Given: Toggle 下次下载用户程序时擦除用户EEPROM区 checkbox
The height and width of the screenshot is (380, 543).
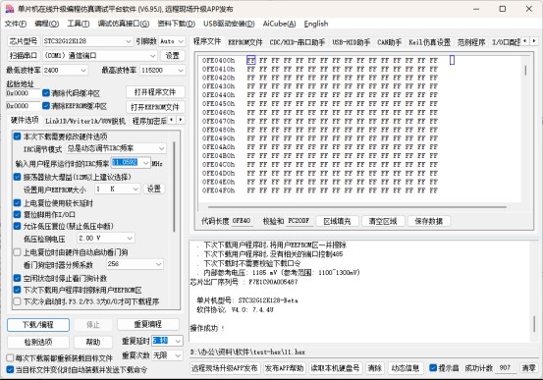Looking at the screenshot, I should 17,290.
